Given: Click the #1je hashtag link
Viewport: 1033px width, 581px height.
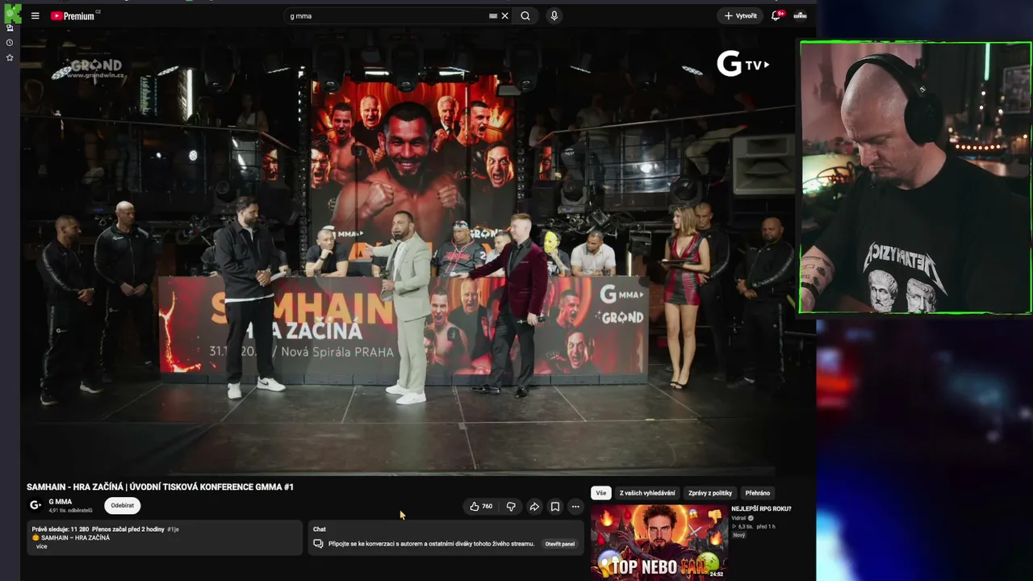Looking at the screenshot, I should pyautogui.click(x=173, y=529).
